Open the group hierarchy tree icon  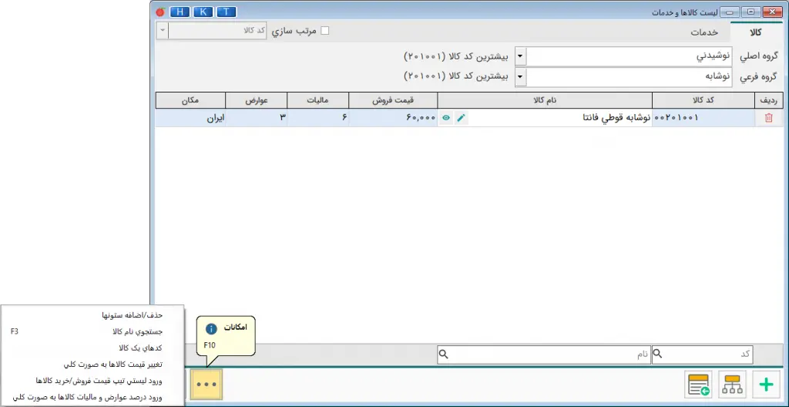[x=732, y=385]
